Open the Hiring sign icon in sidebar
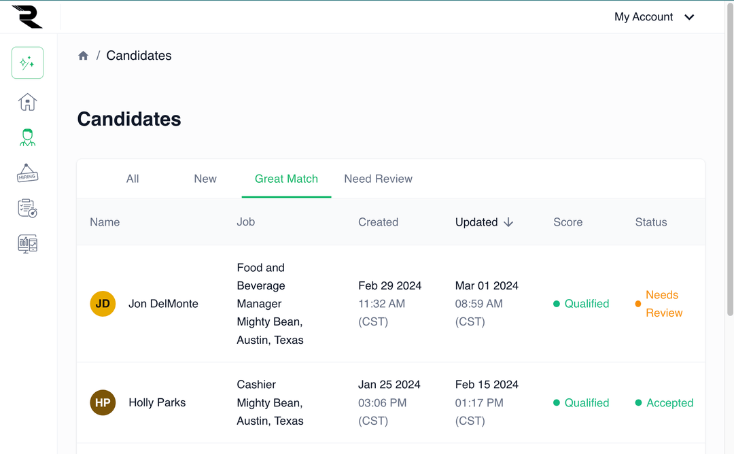Image resolution: width=734 pixels, height=454 pixels. [x=27, y=173]
